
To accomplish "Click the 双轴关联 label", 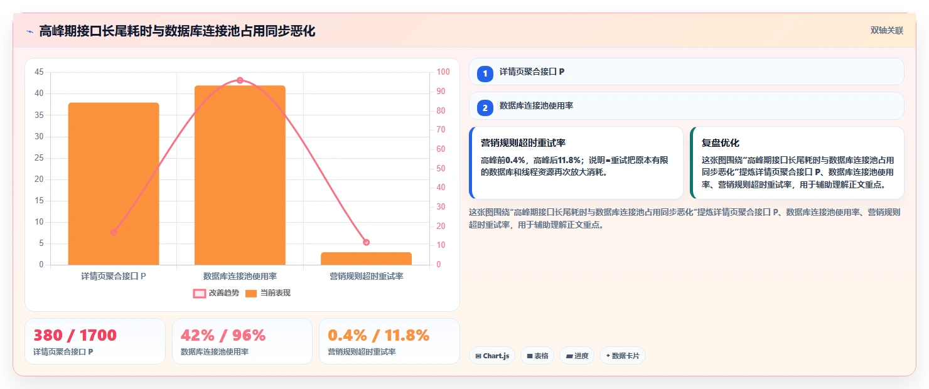I will 887,30.
